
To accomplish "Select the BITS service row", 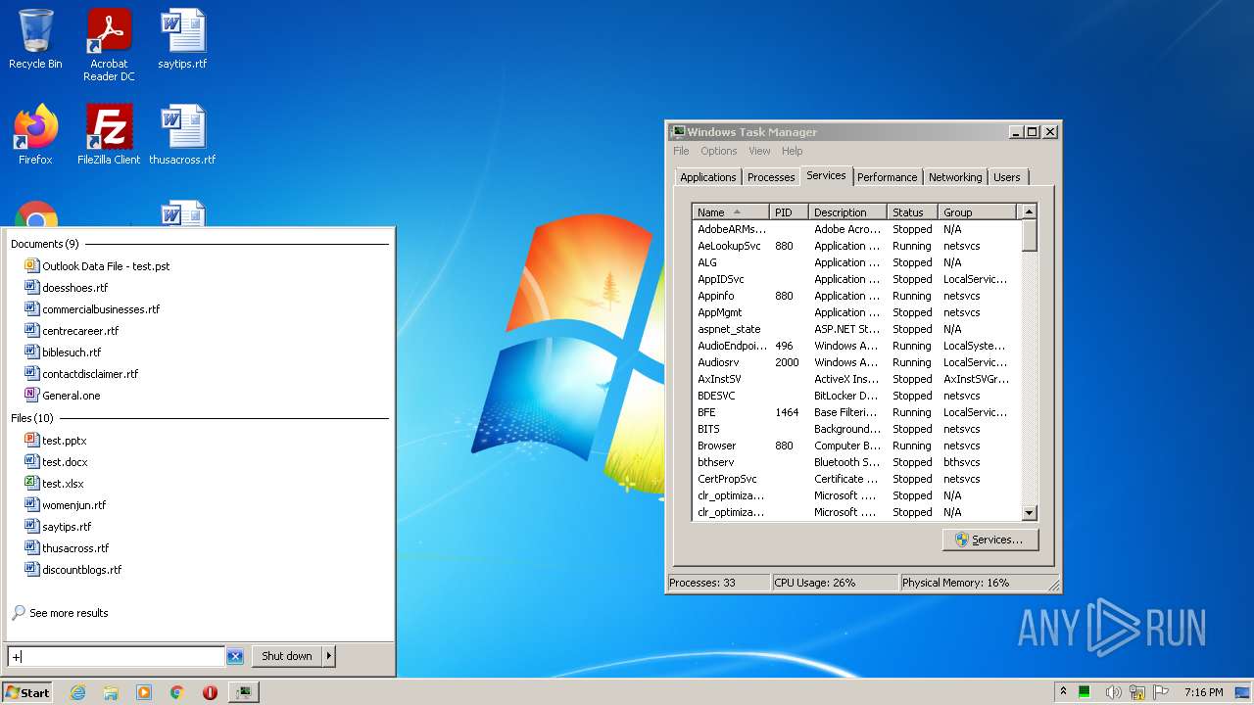I will 856,429.
